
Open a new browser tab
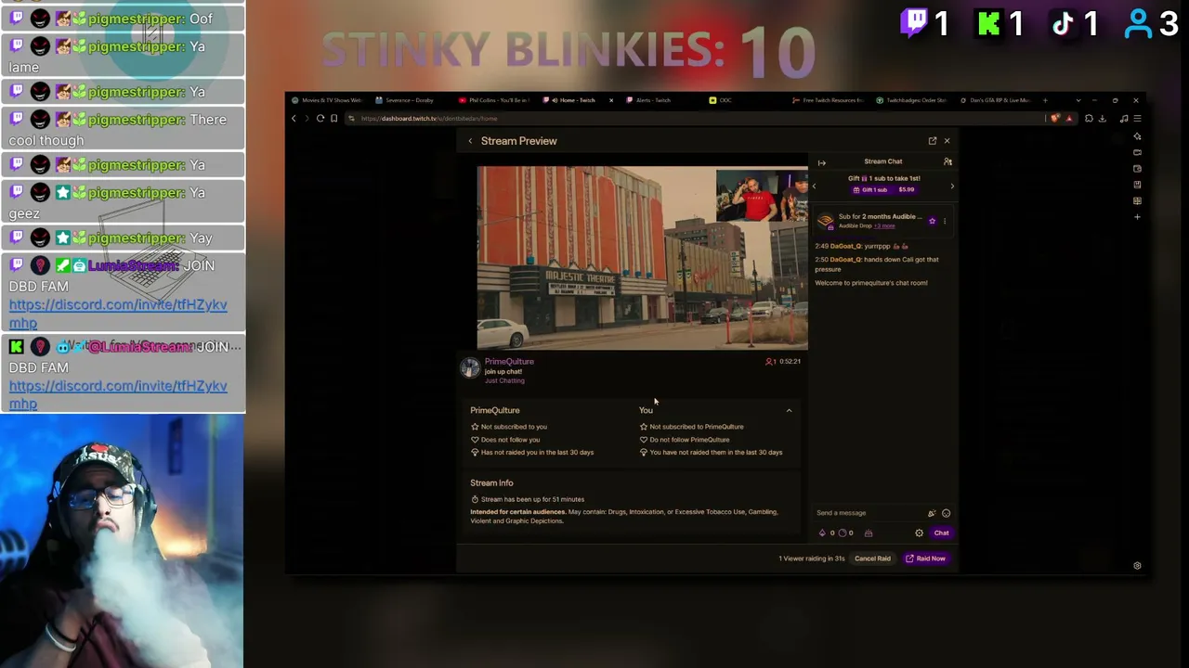(1045, 100)
